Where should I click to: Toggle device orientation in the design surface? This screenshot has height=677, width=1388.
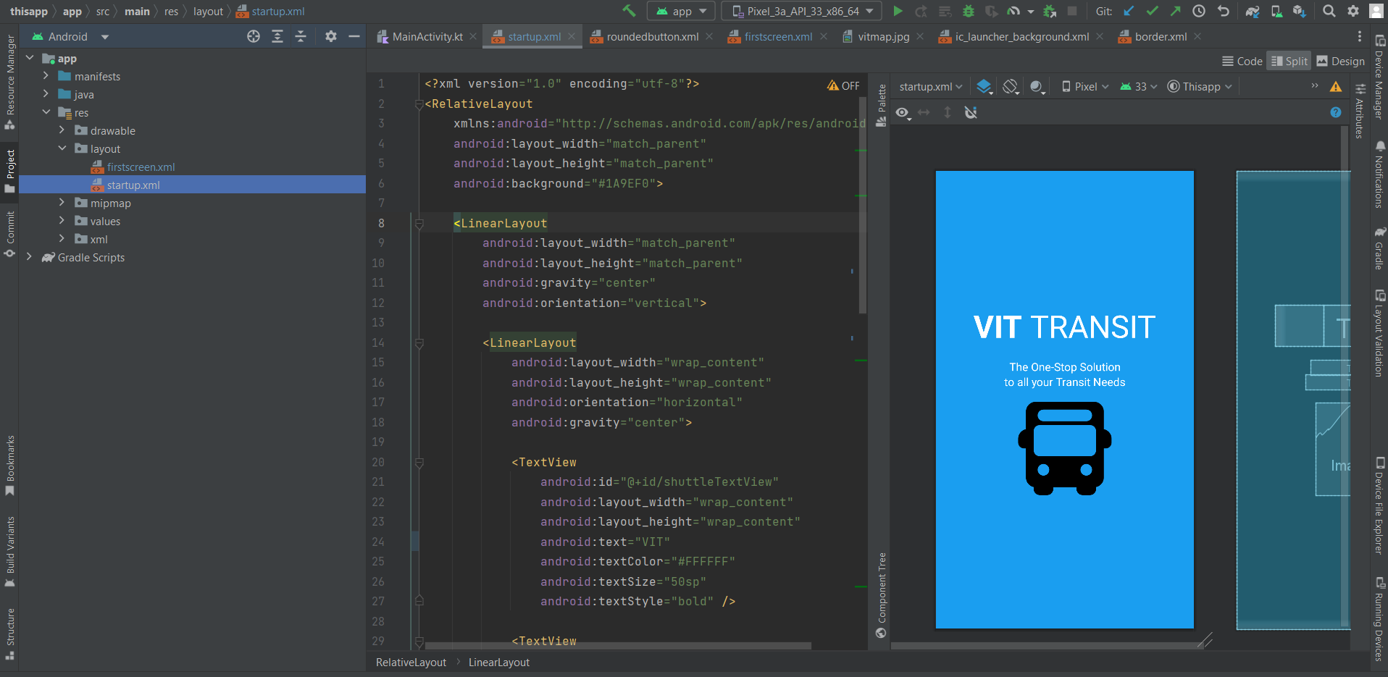[x=1010, y=86]
